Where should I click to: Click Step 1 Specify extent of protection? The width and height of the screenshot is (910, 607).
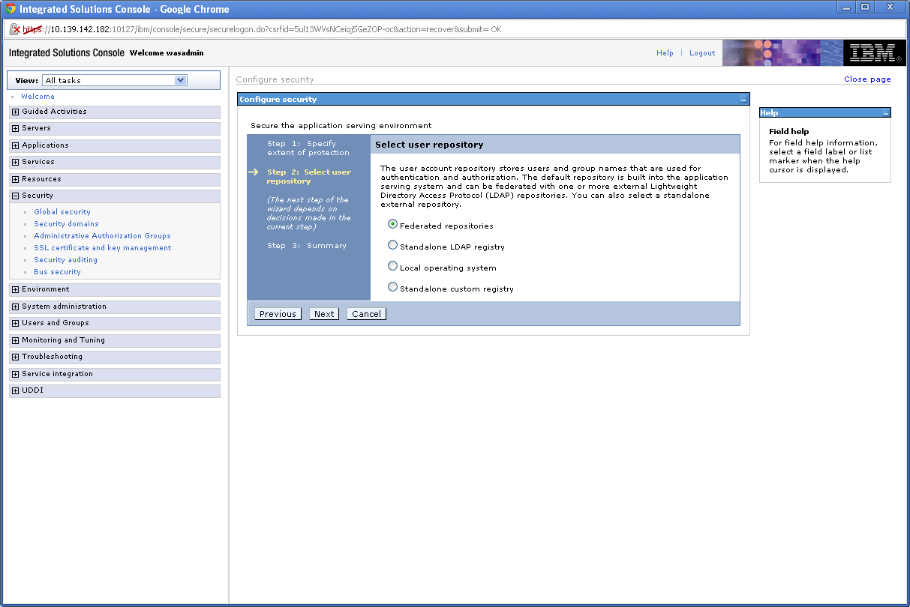308,148
